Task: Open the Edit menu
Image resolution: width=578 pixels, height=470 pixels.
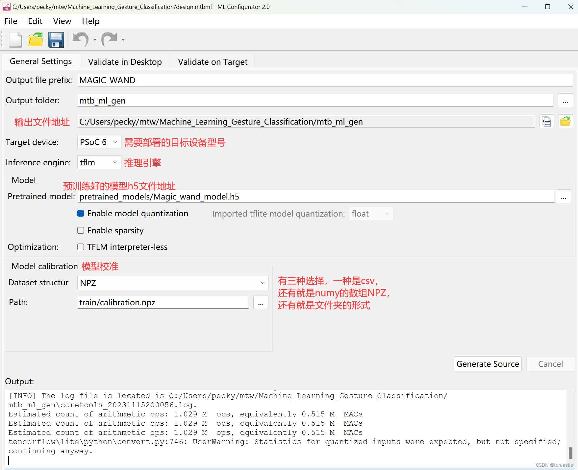Action: [x=35, y=21]
